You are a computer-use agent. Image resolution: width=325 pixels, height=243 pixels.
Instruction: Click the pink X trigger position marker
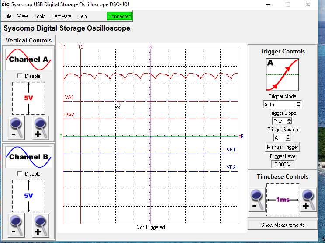(x=150, y=46)
